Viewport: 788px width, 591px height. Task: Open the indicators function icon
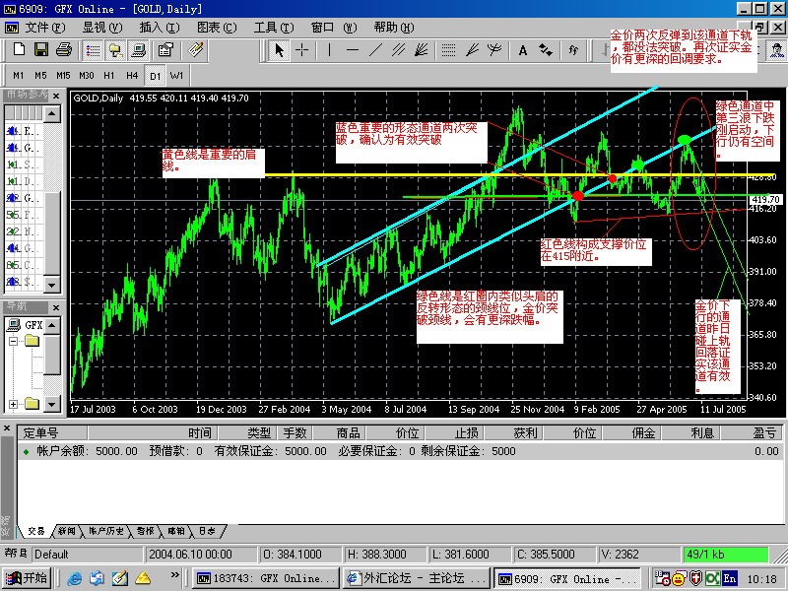click(x=573, y=50)
